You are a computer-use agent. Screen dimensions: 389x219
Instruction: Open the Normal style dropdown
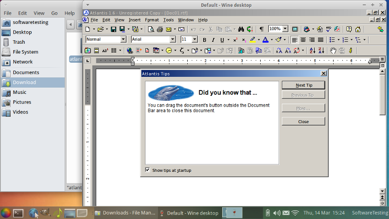[x=124, y=39]
